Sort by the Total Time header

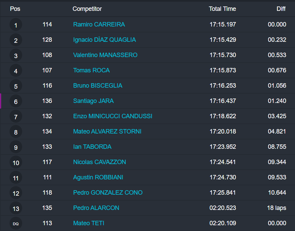222,9
